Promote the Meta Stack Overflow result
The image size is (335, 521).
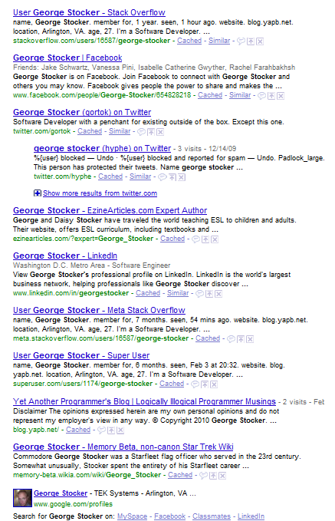coord(241,339)
